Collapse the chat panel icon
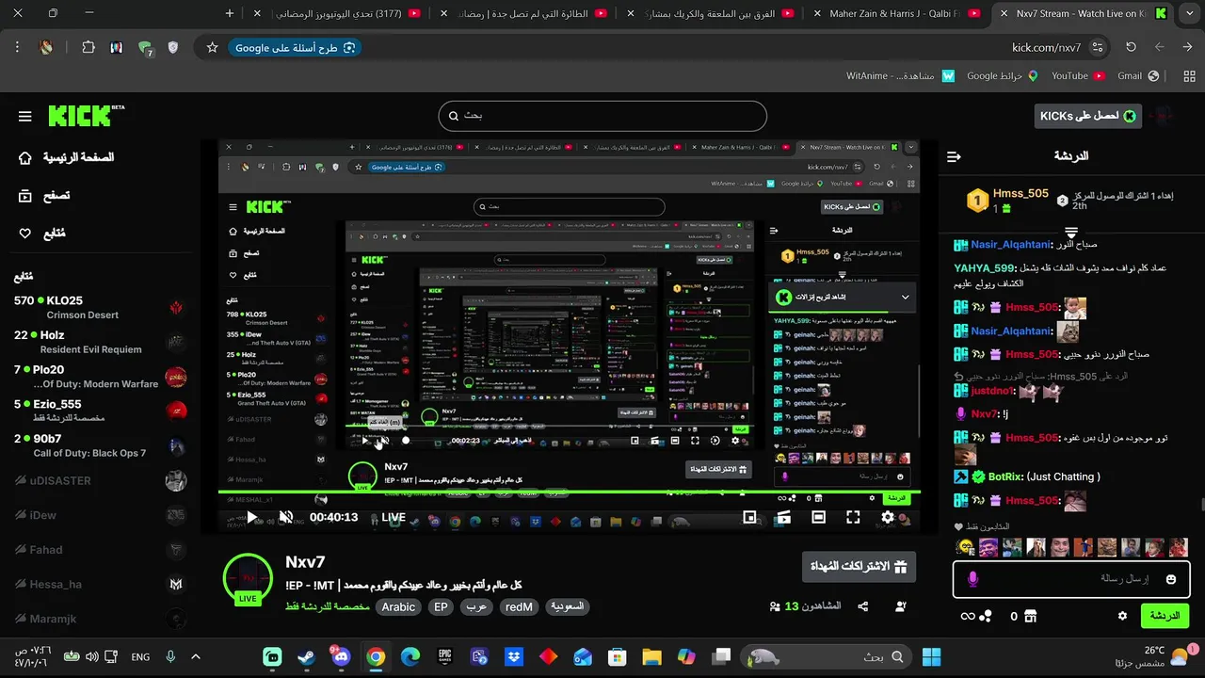This screenshot has width=1205, height=678. click(954, 156)
